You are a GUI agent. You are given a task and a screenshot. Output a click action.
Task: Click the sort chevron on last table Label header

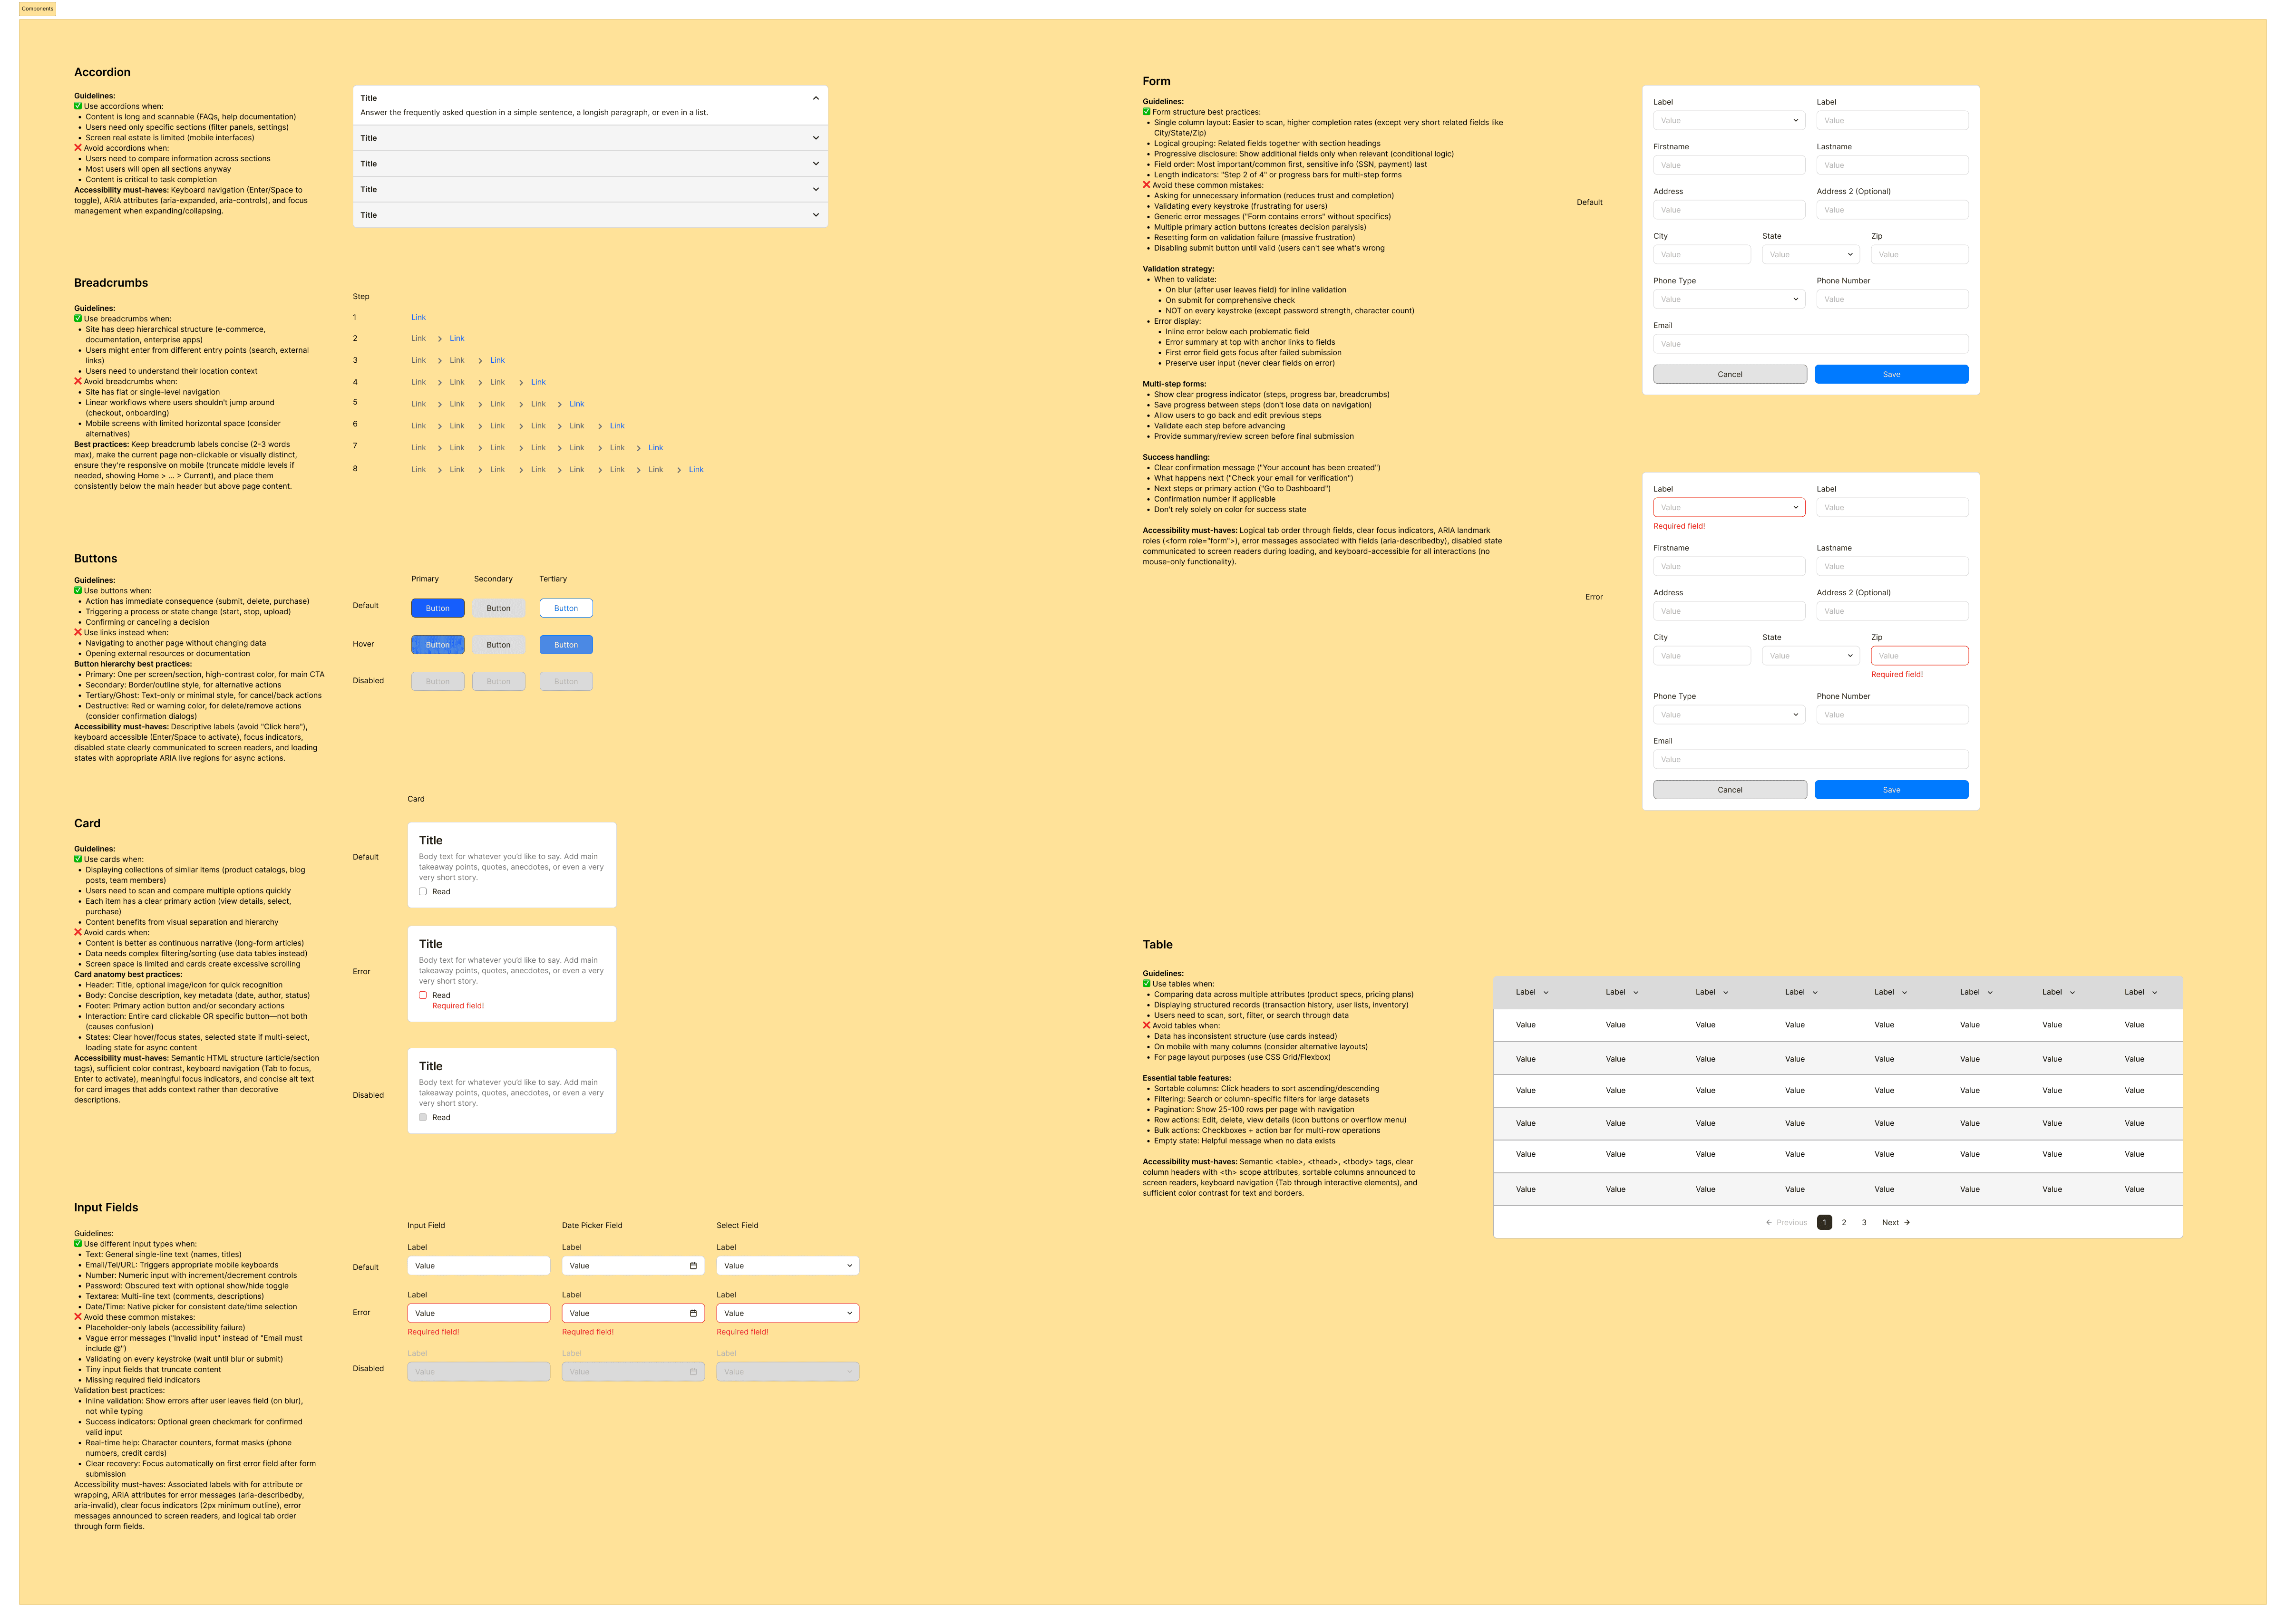pos(2154,993)
